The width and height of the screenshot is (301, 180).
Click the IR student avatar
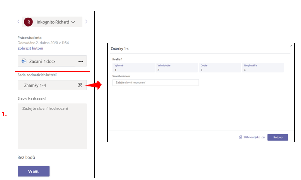tap(28, 22)
